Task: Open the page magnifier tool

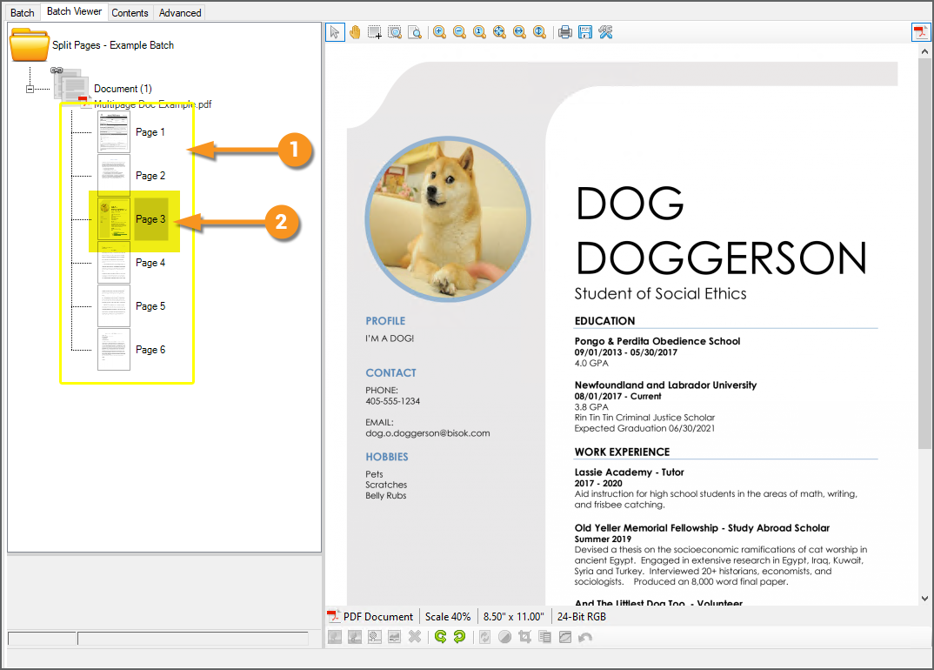Action: 415,32
